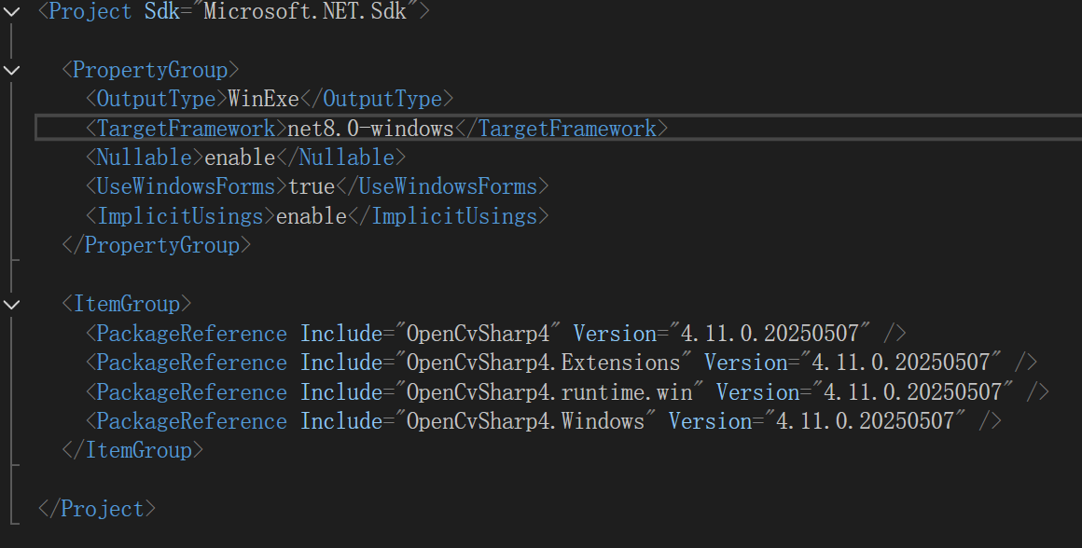Click the closing PropertyGroup tag
This screenshot has width=1082, height=548.
point(157,245)
